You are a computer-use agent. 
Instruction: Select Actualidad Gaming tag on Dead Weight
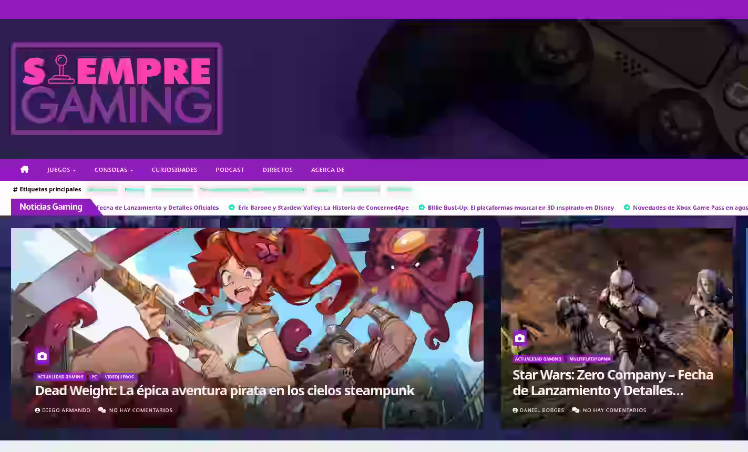[60, 377]
